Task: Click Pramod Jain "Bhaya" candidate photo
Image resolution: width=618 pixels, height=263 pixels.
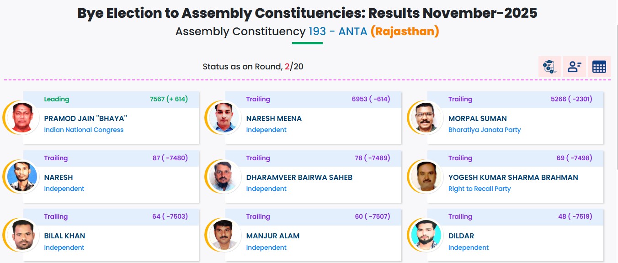Action: coord(23,117)
